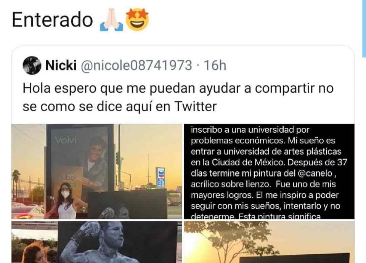Click the Volvi text on the billboard
The height and width of the screenshot is (263, 366).
(66, 140)
